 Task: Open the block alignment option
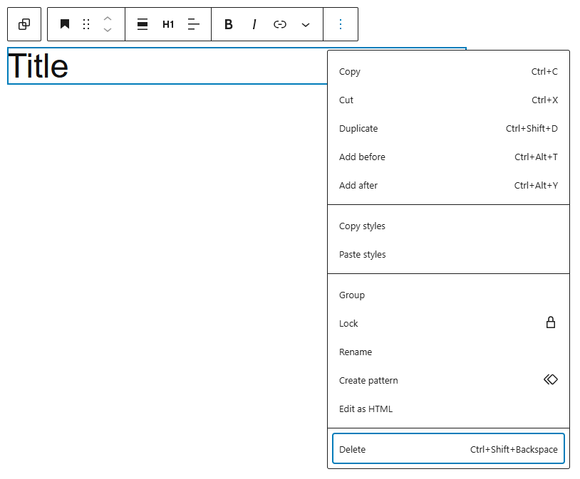(x=143, y=24)
